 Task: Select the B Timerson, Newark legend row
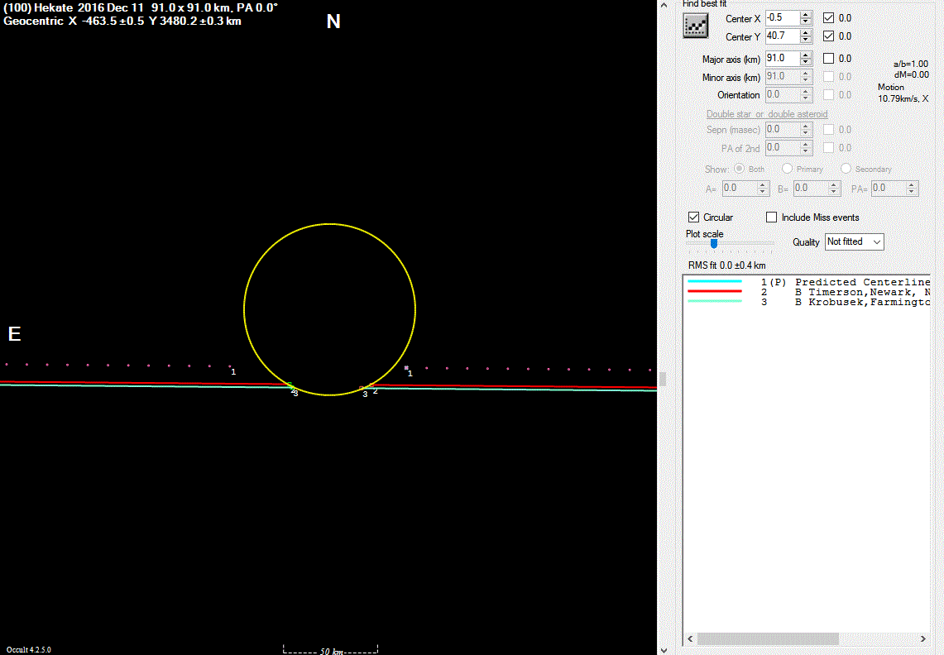(807, 292)
